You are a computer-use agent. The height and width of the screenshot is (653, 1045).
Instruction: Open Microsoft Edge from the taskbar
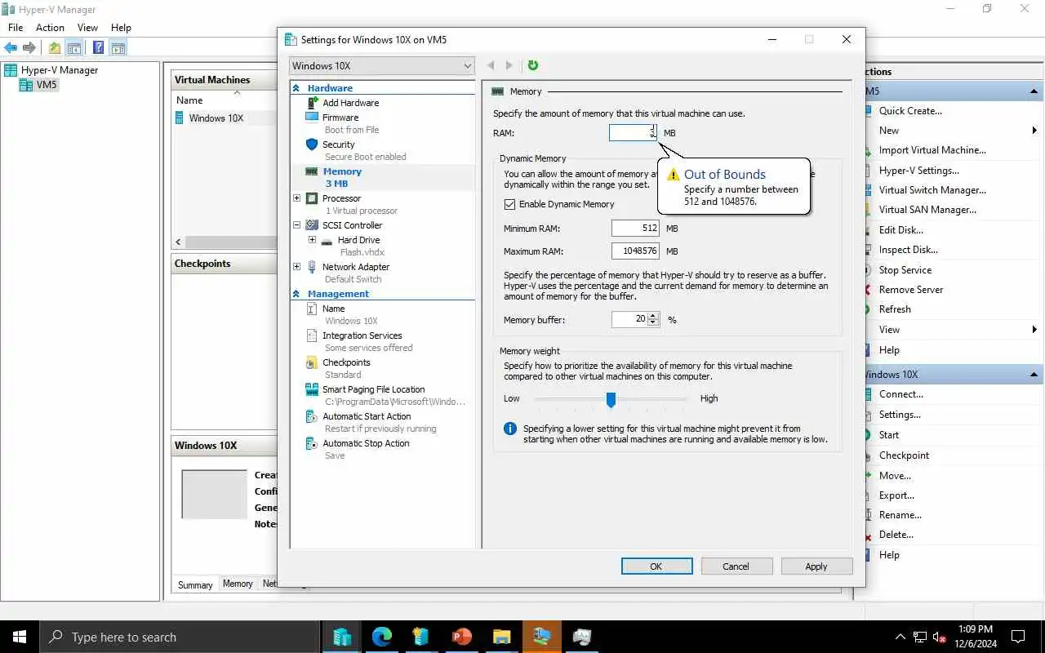pyautogui.click(x=382, y=637)
